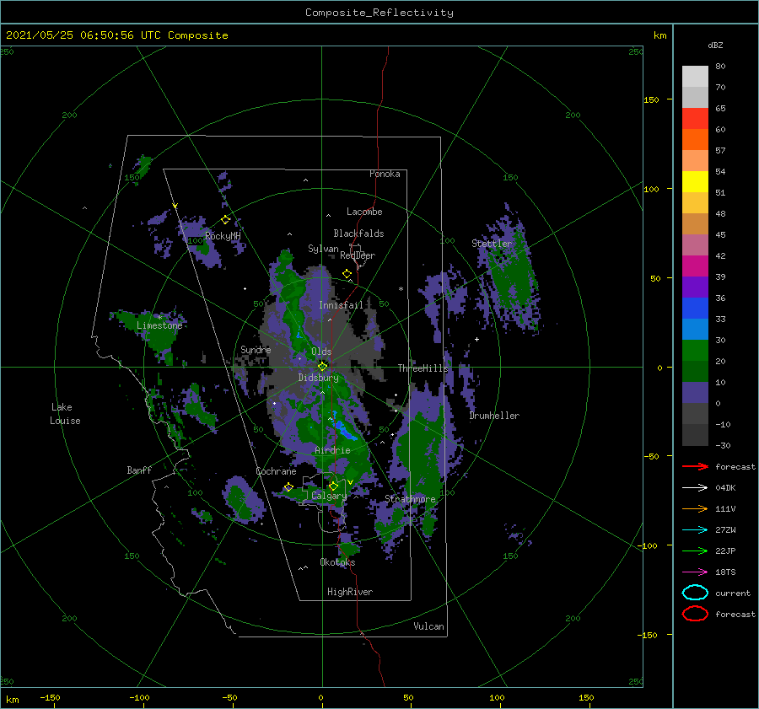
Task: Click the Didsbury city label
Action: coord(318,378)
